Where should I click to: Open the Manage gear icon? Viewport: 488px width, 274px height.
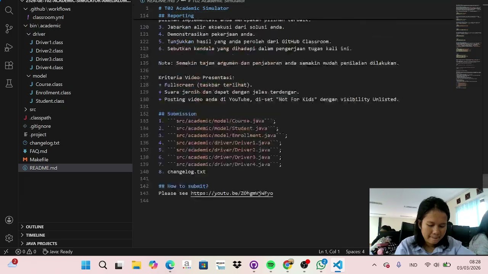9,238
